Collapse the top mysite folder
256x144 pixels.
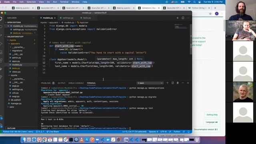pos(12,40)
